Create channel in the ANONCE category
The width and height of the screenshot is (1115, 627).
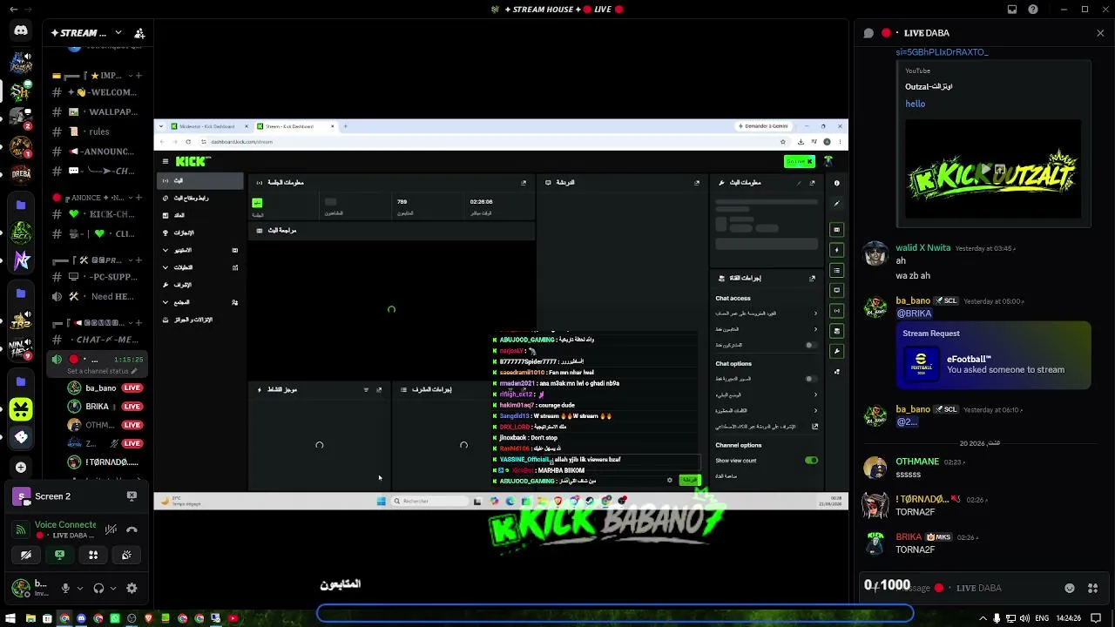pos(139,198)
